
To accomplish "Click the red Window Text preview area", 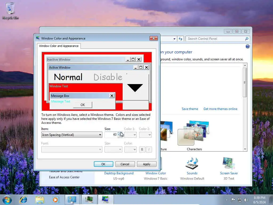I will (86, 88).
